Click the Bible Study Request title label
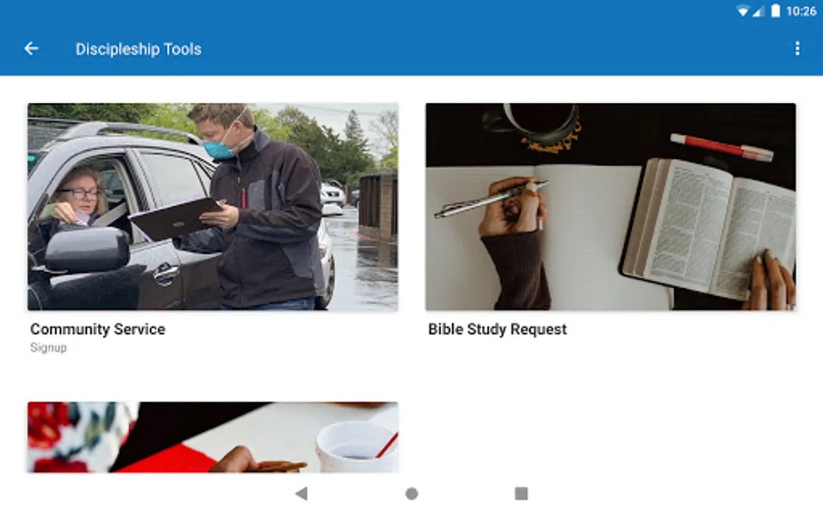Image resolution: width=823 pixels, height=514 pixels. [497, 329]
